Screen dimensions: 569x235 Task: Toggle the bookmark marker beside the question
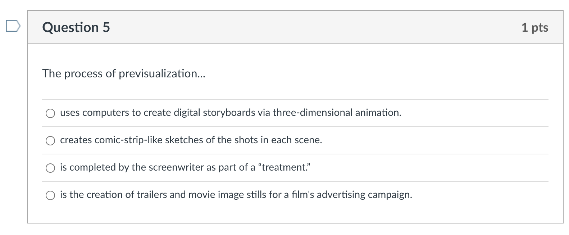tap(13, 26)
